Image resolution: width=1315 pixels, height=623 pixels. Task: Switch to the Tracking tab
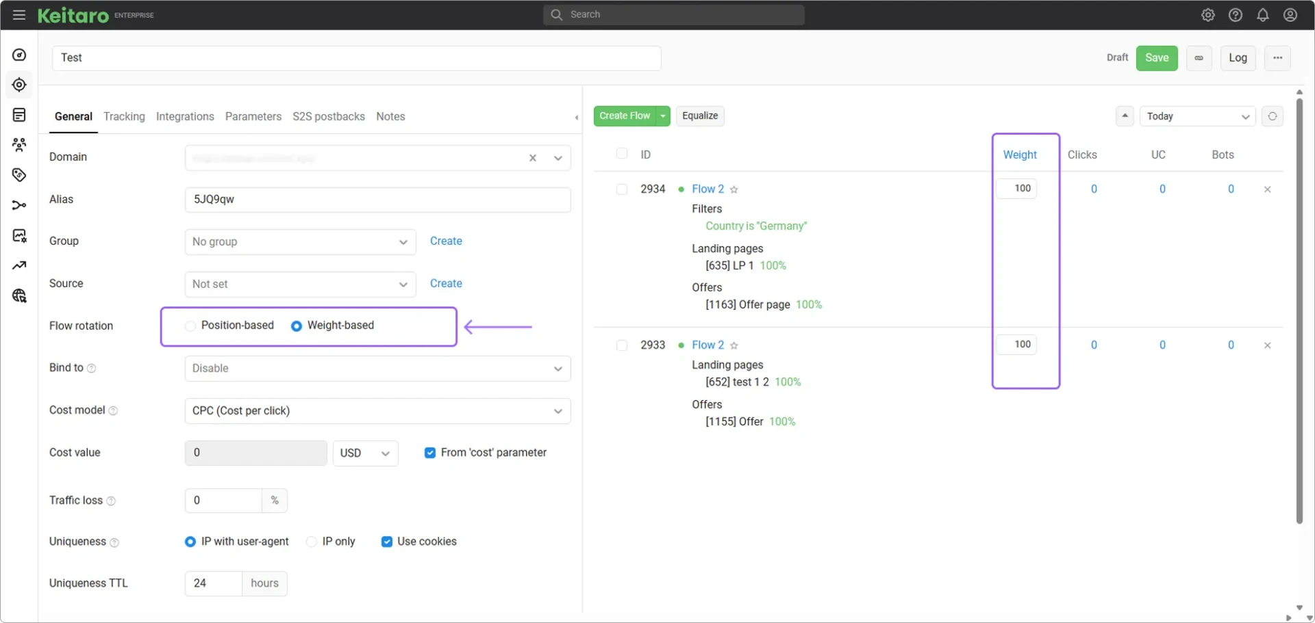click(124, 116)
